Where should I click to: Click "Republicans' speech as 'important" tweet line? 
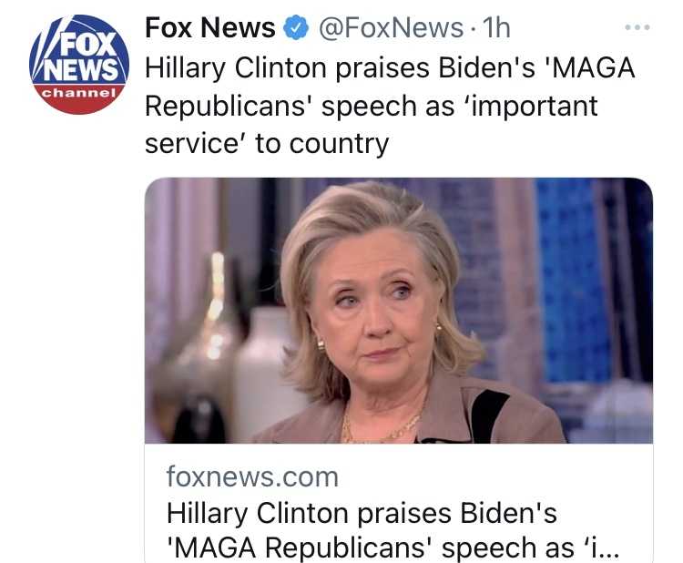372,107
